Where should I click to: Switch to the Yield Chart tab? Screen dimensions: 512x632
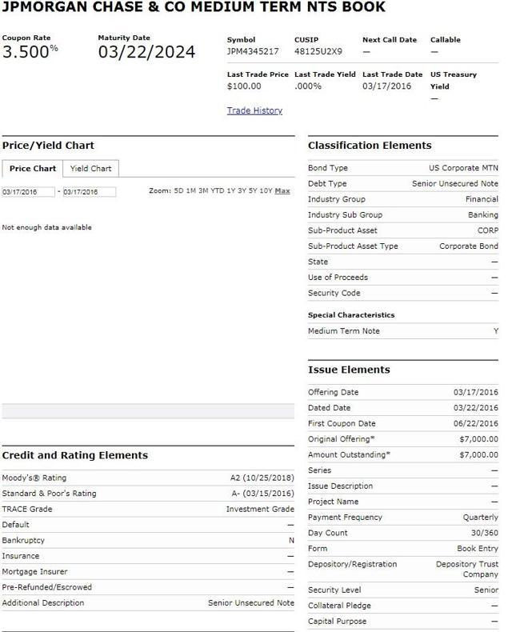click(90, 169)
